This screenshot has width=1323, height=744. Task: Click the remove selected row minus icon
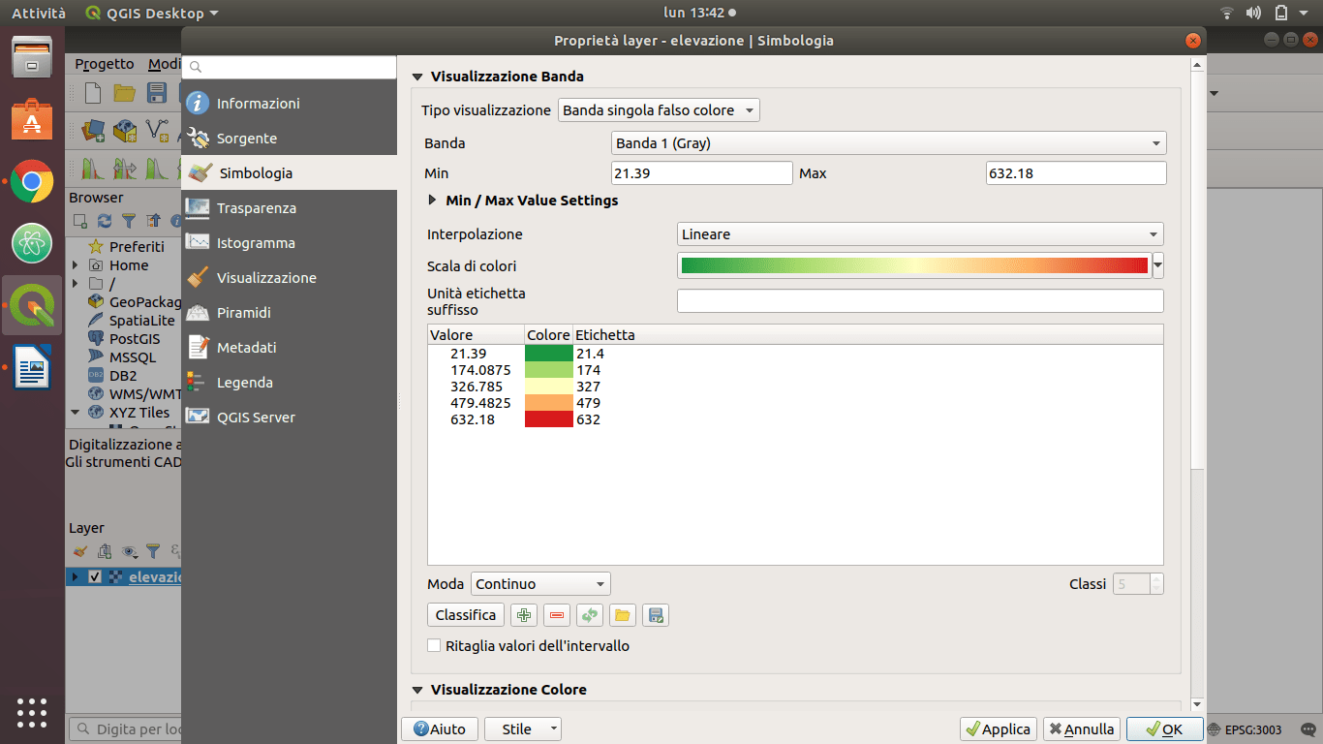pyautogui.click(x=557, y=615)
